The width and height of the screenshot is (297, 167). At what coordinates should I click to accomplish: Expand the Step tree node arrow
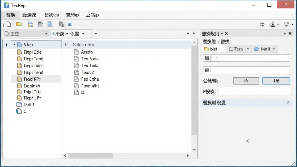[x=14, y=45]
